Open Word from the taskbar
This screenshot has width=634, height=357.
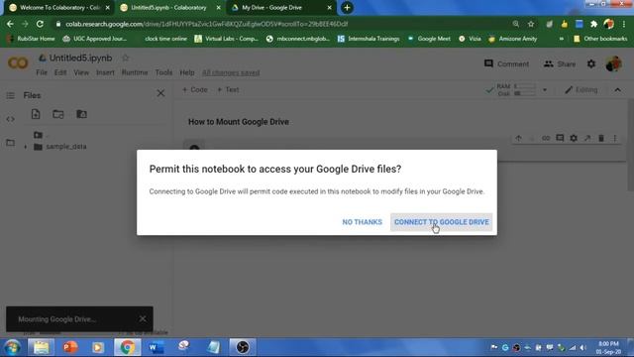point(157,347)
